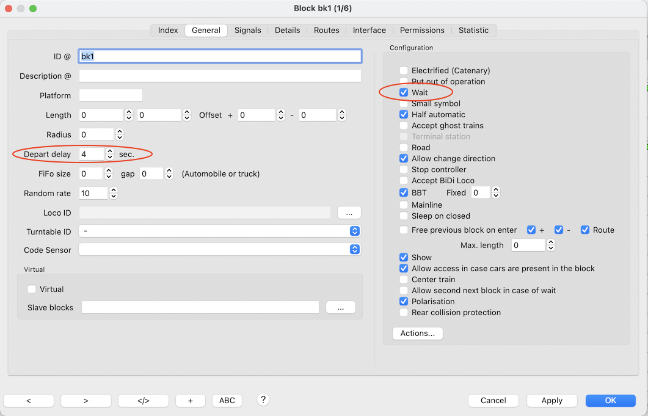
Task: Open Slave blocks ellipsis button
Action: pyautogui.click(x=340, y=307)
